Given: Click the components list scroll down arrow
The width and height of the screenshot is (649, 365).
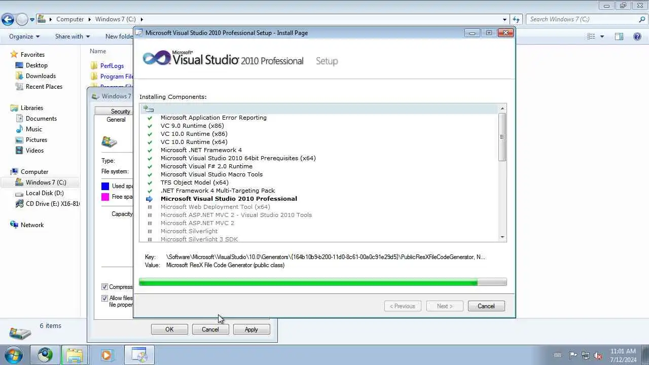Looking at the screenshot, I should point(502,237).
